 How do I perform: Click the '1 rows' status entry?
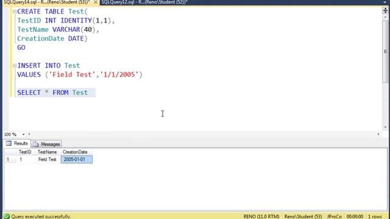(375, 217)
